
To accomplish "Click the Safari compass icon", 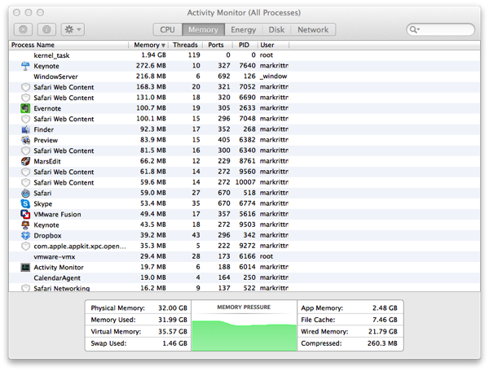I will tap(25, 193).
